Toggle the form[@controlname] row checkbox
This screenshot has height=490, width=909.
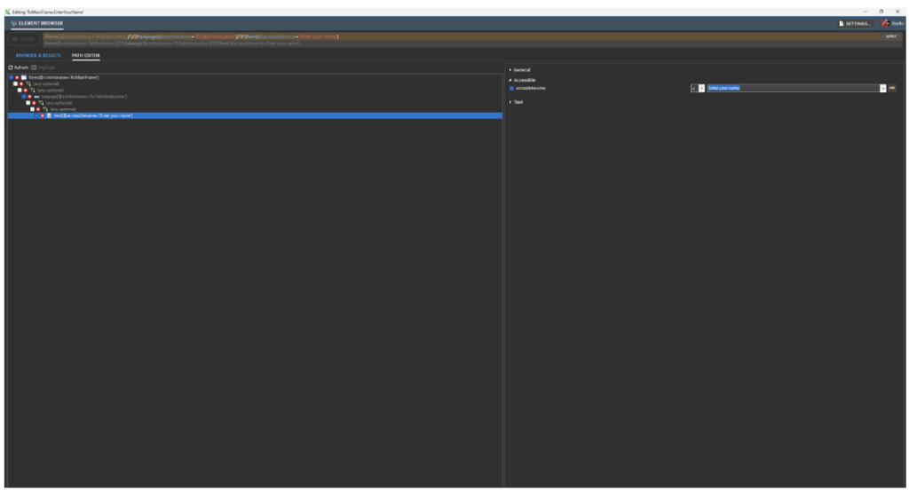(x=11, y=78)
